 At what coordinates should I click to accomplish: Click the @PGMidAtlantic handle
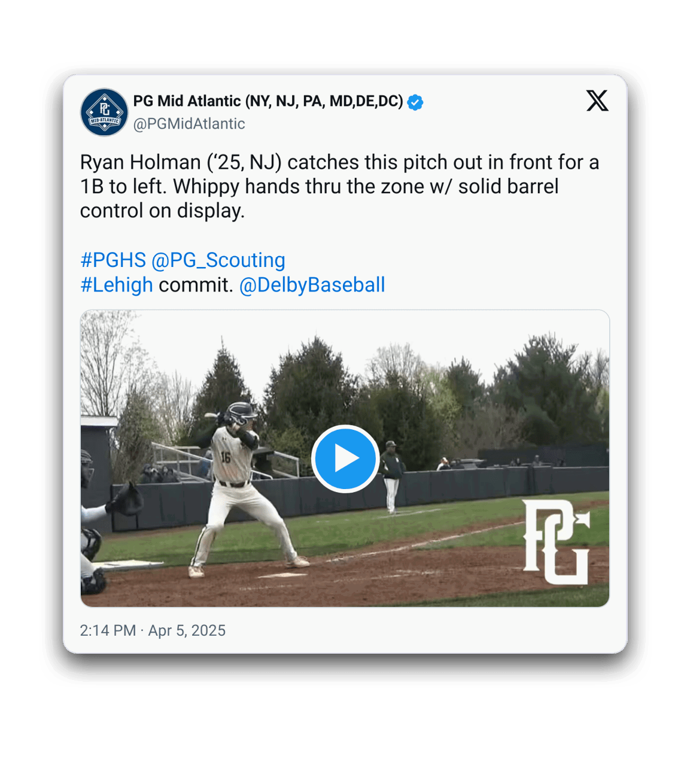click(189, 124)
